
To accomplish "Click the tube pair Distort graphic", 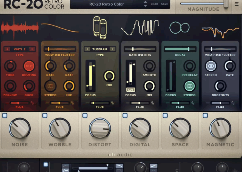I will coord(100,28).
